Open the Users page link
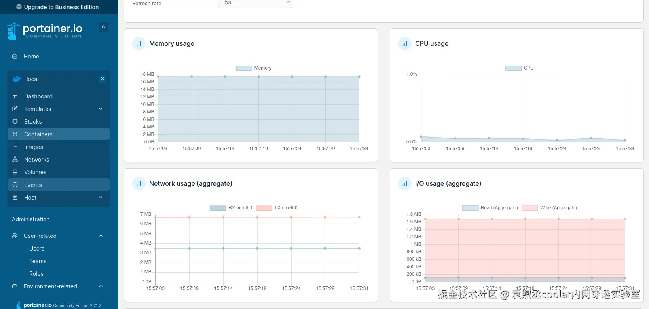Viewport: 649px width, 309px height. pyautogui.click(x=37, y=249)
